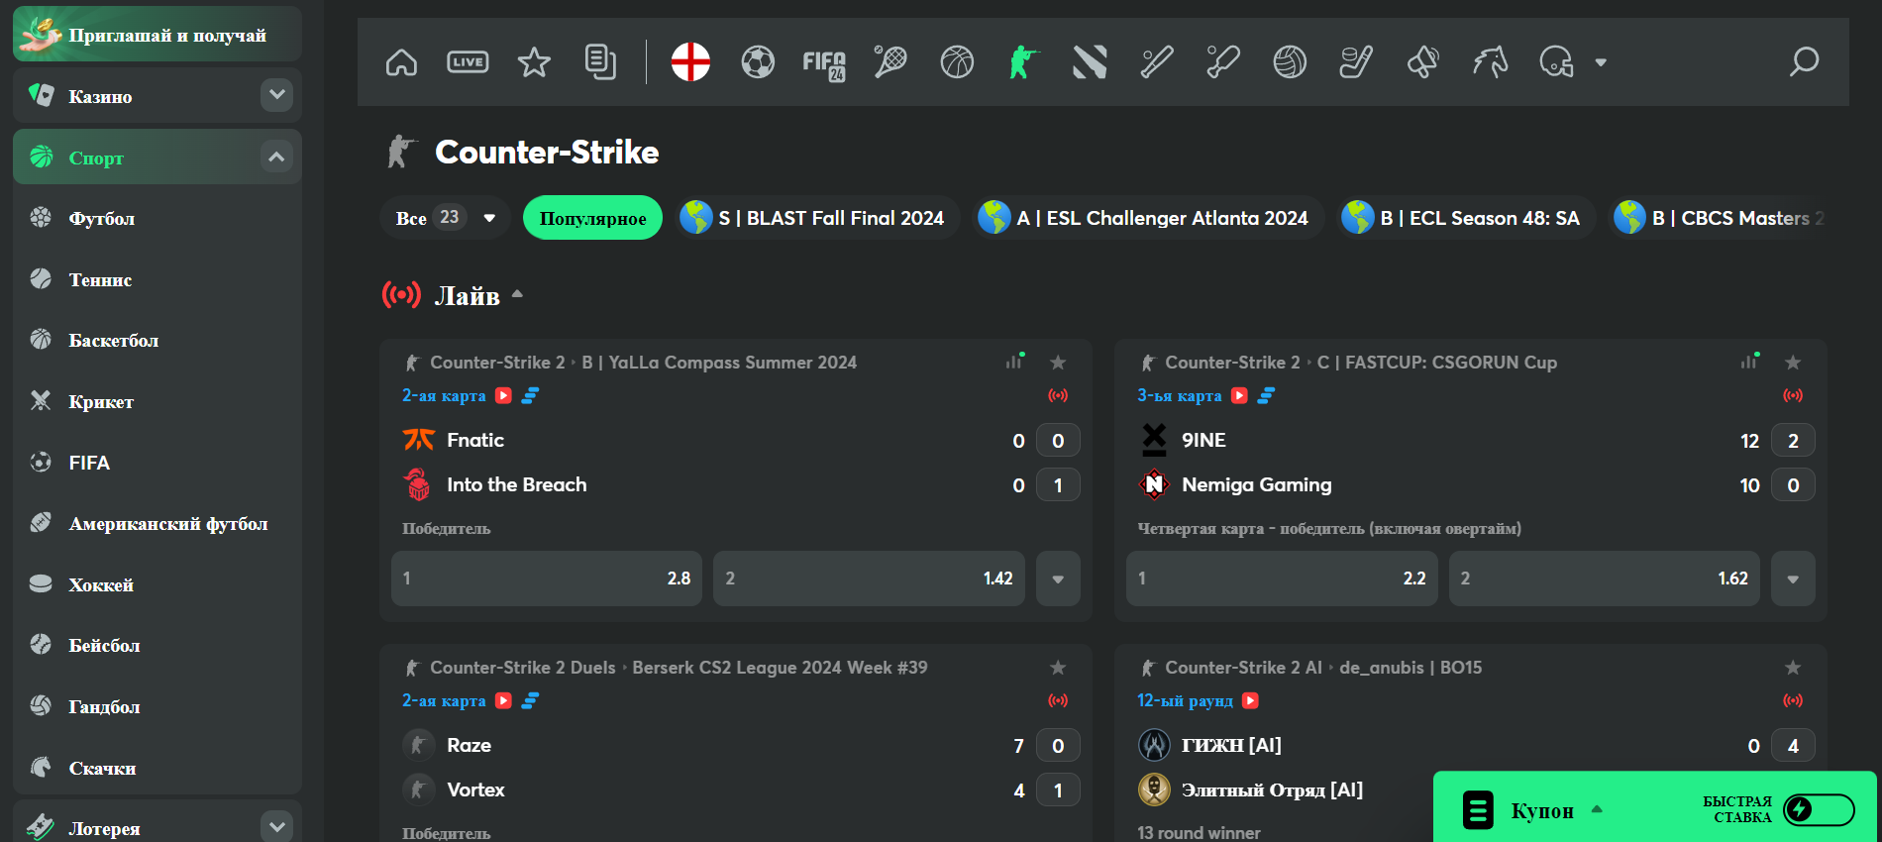Select the basketball sport icon
1882x842 pixels.
[x=957, y=62]
